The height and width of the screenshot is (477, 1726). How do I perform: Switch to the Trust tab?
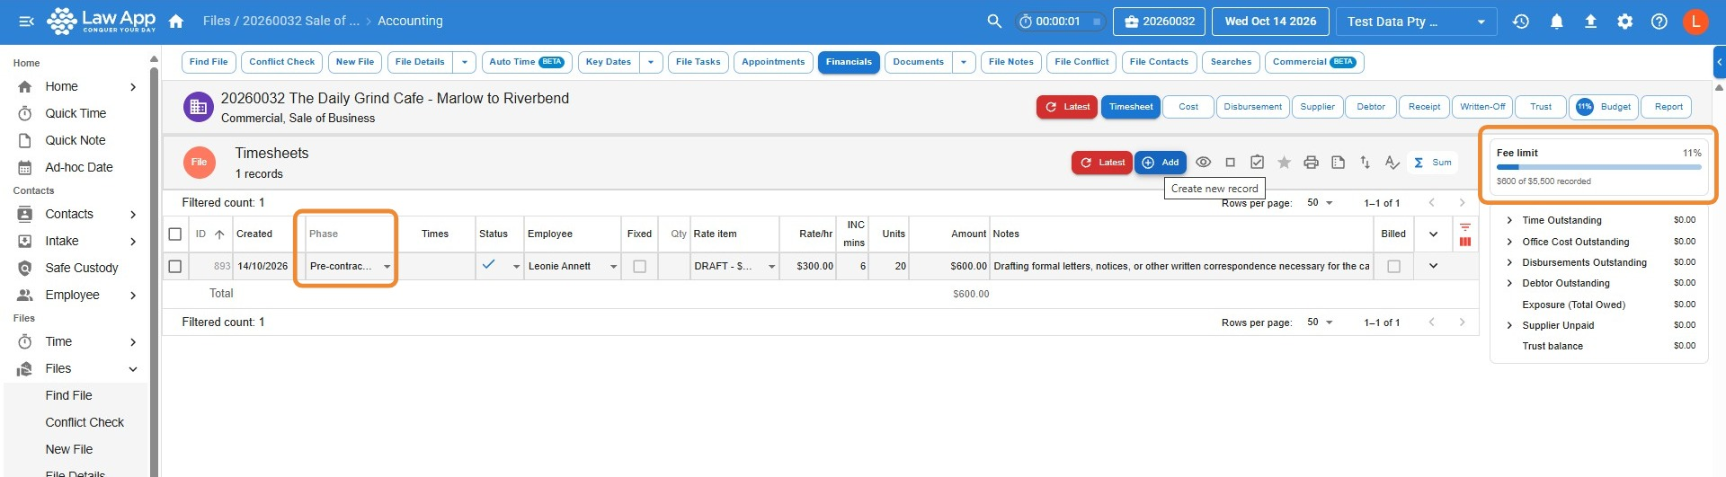coord(1541,107)
